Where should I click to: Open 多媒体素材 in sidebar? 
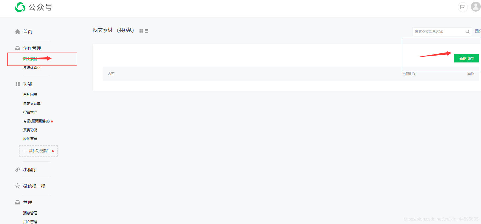point(32,68)
